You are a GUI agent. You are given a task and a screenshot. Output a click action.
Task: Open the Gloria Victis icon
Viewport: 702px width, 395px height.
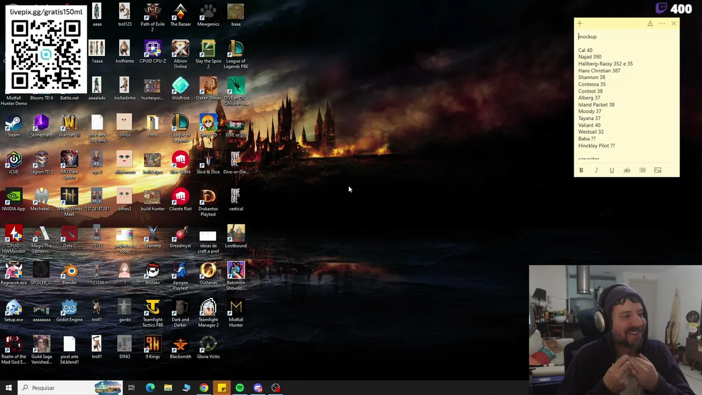[208, 347]
